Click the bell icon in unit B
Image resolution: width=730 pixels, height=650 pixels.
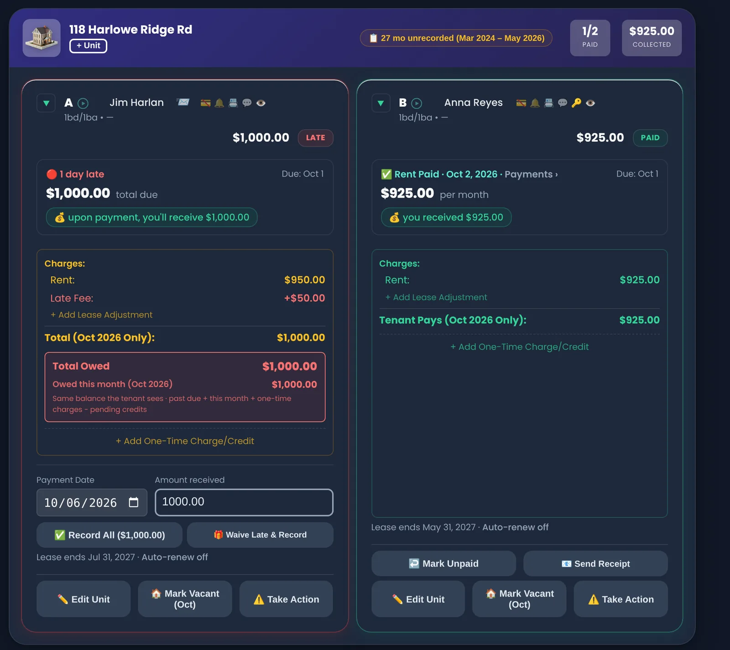(535, 103)
